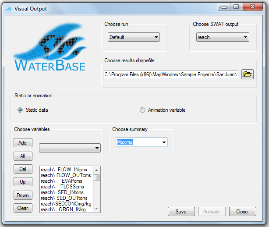
Task: Open the results shapefile folder browse icon
Action: click(x=248, y=74)
